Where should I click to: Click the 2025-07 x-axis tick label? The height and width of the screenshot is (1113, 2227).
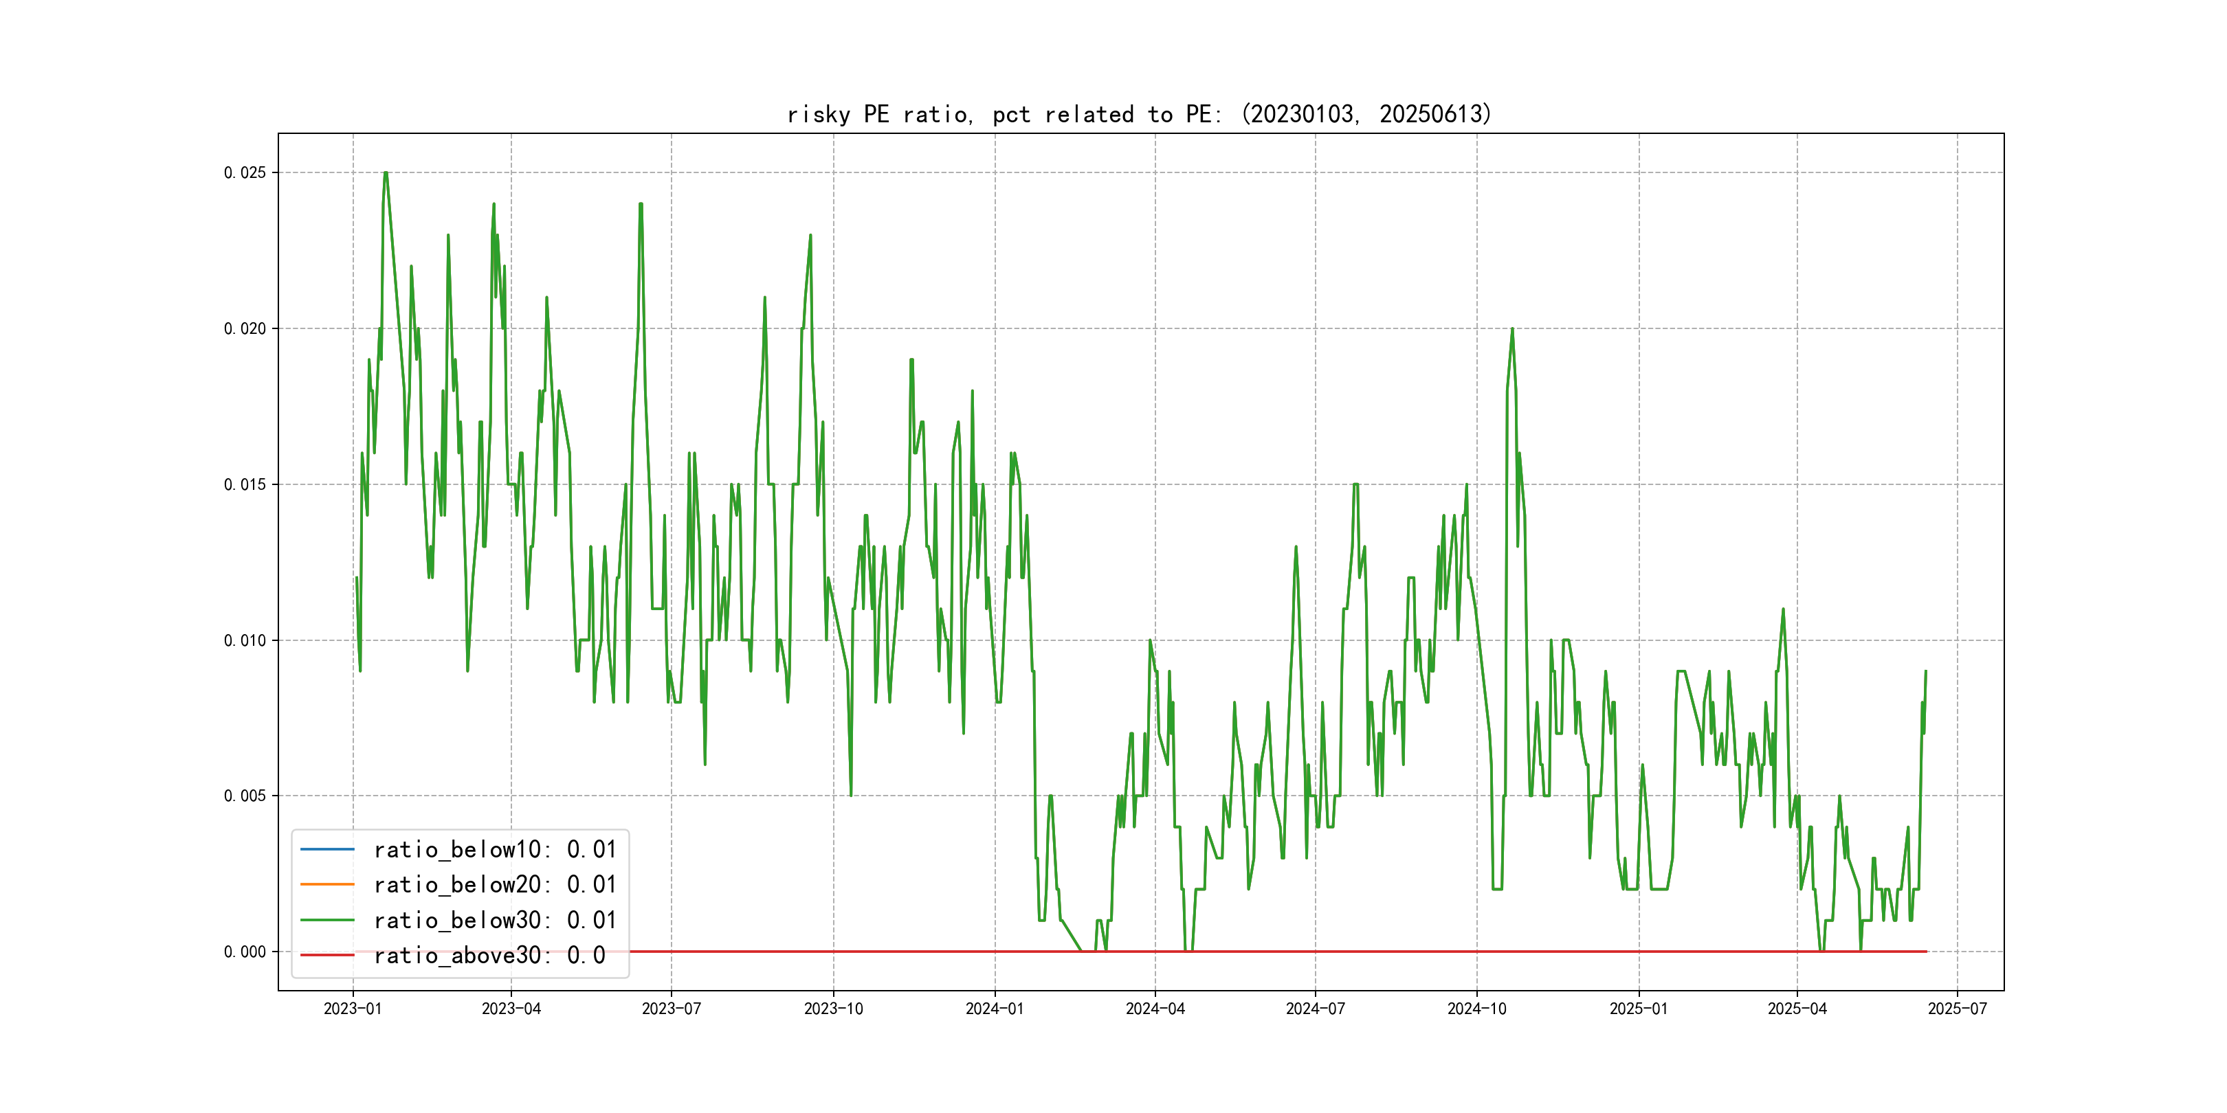[x=1958, y=1009]
